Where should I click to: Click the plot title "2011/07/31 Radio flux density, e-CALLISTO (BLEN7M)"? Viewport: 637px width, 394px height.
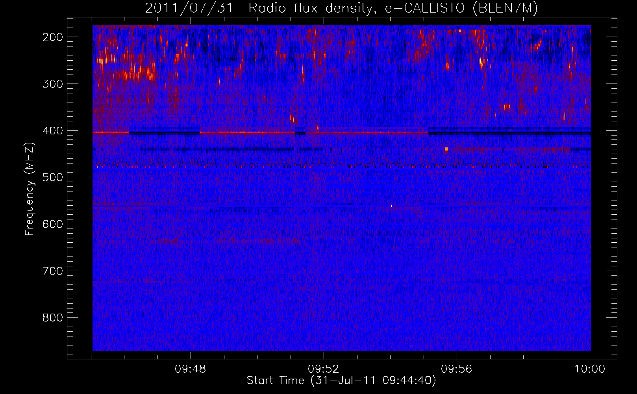341,8
